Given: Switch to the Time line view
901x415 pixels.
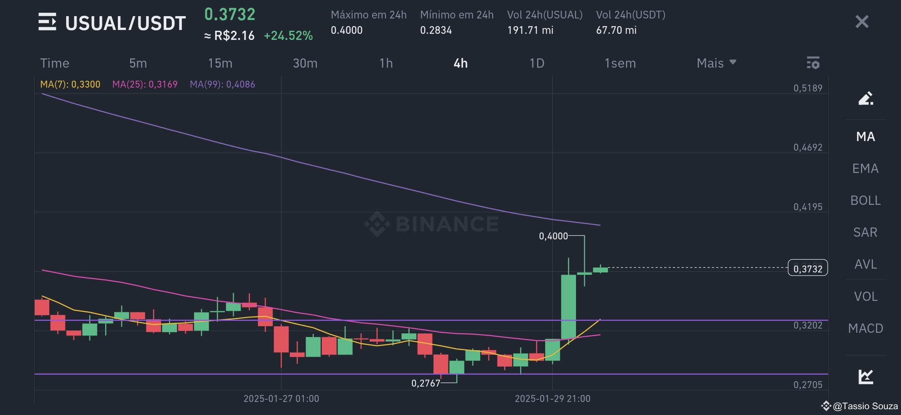Looking at the screenshot, I should click(55, 63).
